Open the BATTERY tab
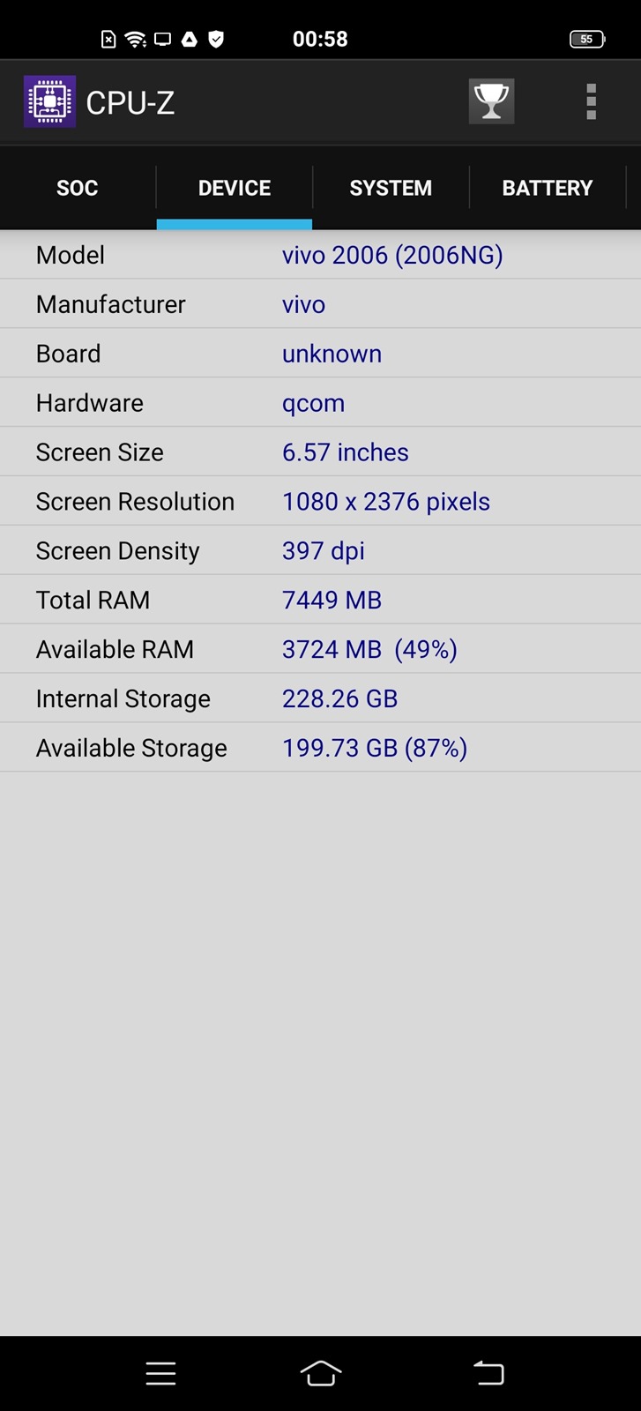Image resolution: width=641 pixels, height=1411 pixels. point(547,188)
